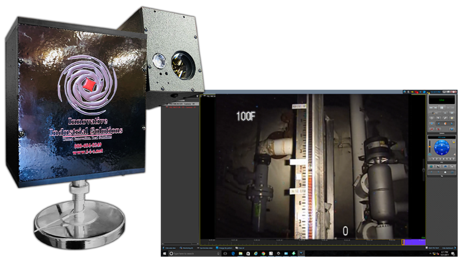Open the Windows Start menu
The width and height of the screenshot is (458, 257).
pyautogui.click(x=164, y=253)
